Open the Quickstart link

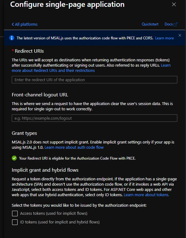coord(150,24)
